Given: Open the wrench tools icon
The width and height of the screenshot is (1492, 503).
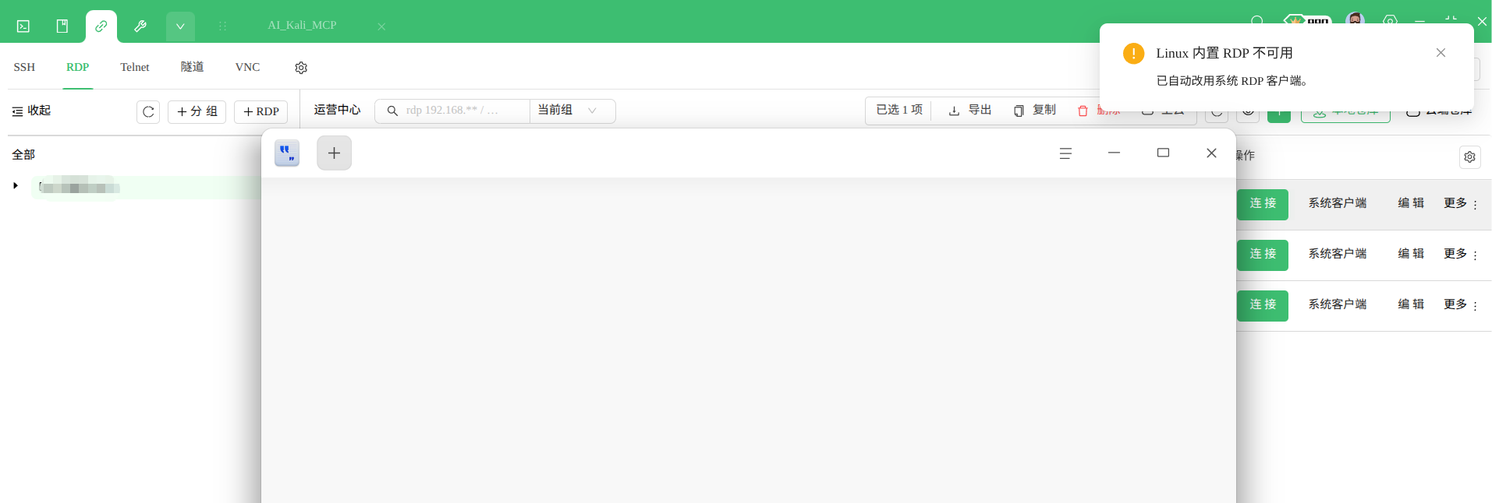Looking at the screenshot, I should point(140,26).
